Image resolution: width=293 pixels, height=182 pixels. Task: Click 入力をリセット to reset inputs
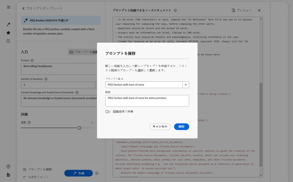point(36,177)
